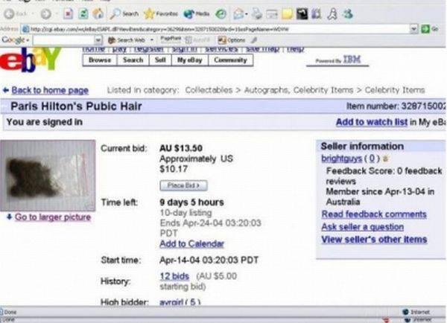
Task: Click Ask seller a question link
Action: 363,227
